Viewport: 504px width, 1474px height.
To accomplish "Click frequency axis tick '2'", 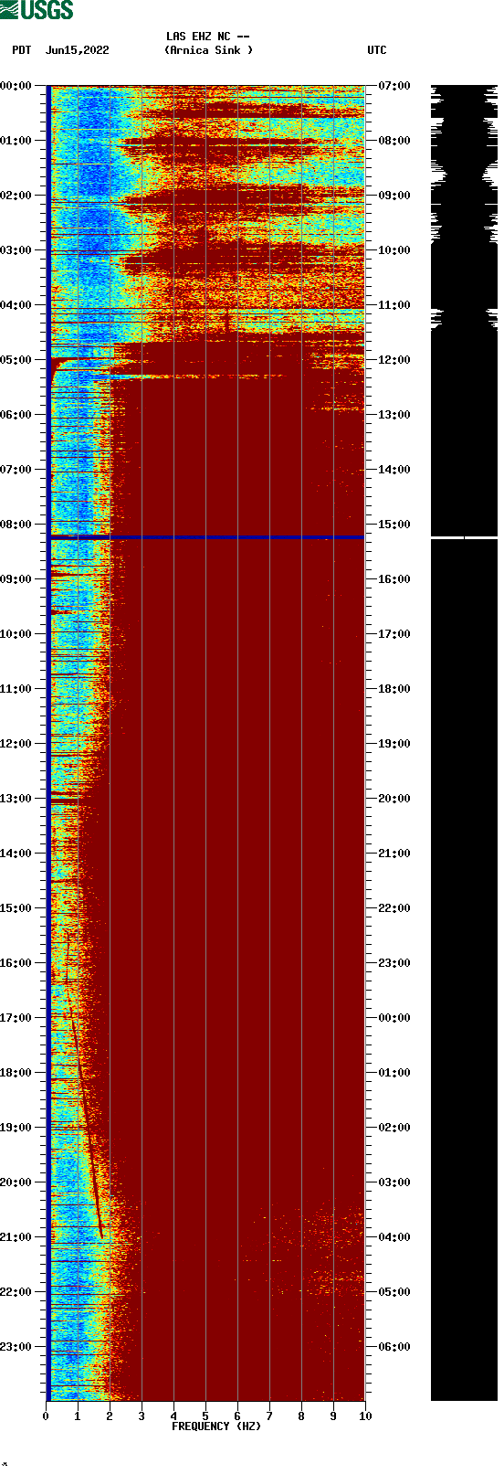I will [x=110, y=1416].
